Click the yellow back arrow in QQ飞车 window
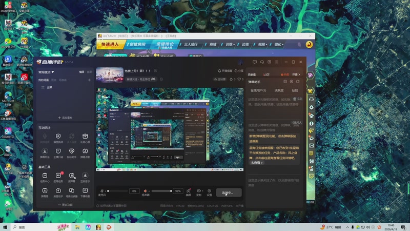410x231 pixels. pyautogui.click(x=310, y=44)
